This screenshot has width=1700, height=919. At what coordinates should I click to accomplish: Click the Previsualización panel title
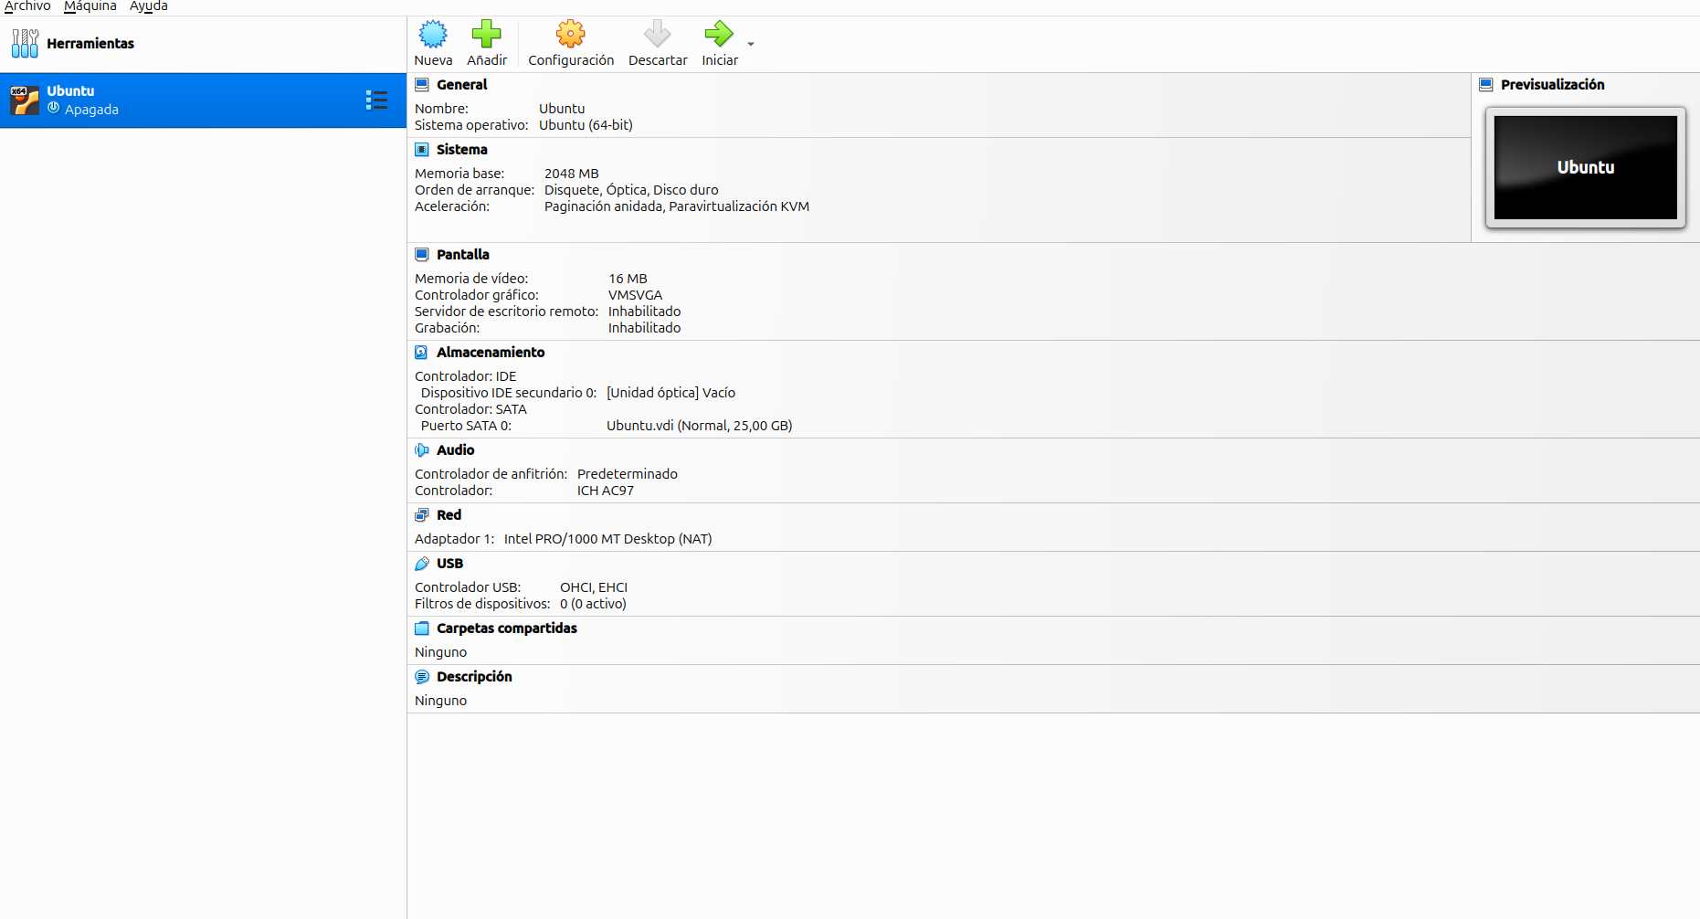click(x=1553, y=85)
